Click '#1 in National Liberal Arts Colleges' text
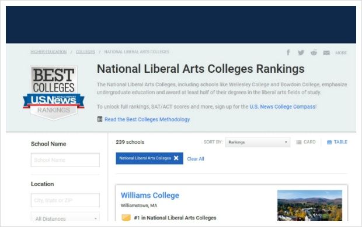The image size is (362, 227). point(175,218)
